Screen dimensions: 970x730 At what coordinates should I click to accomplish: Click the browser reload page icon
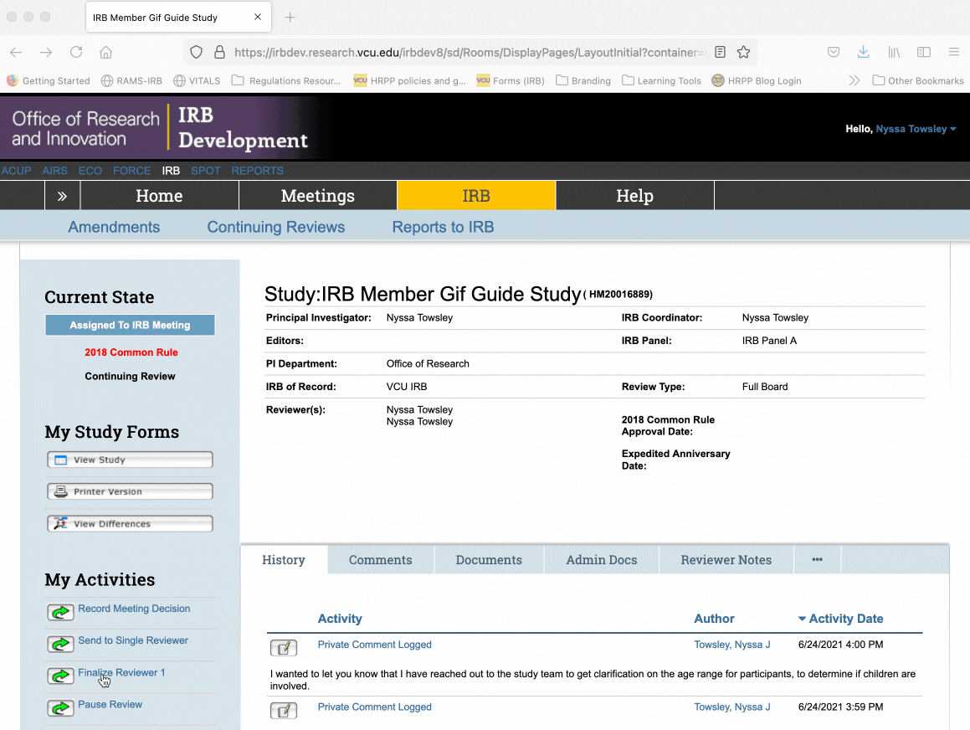pyautogui.click(x=76, y=52)
